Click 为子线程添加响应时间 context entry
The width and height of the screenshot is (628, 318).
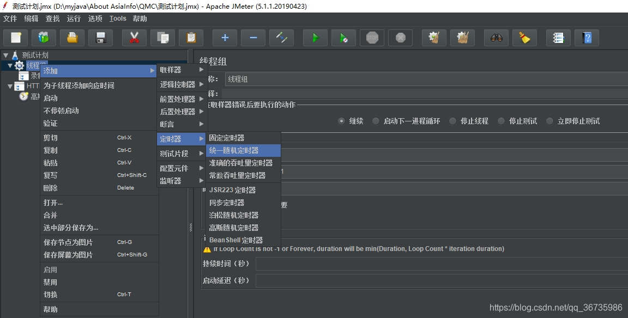tap(99, 85)
